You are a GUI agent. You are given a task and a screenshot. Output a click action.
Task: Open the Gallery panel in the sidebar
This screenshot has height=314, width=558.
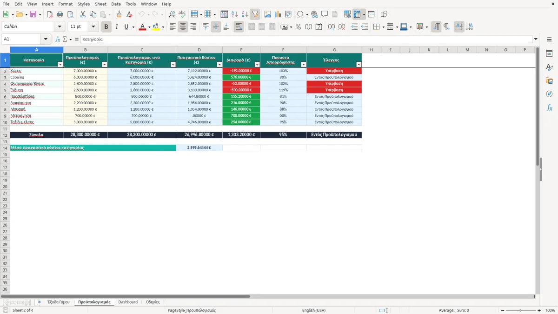549,81
